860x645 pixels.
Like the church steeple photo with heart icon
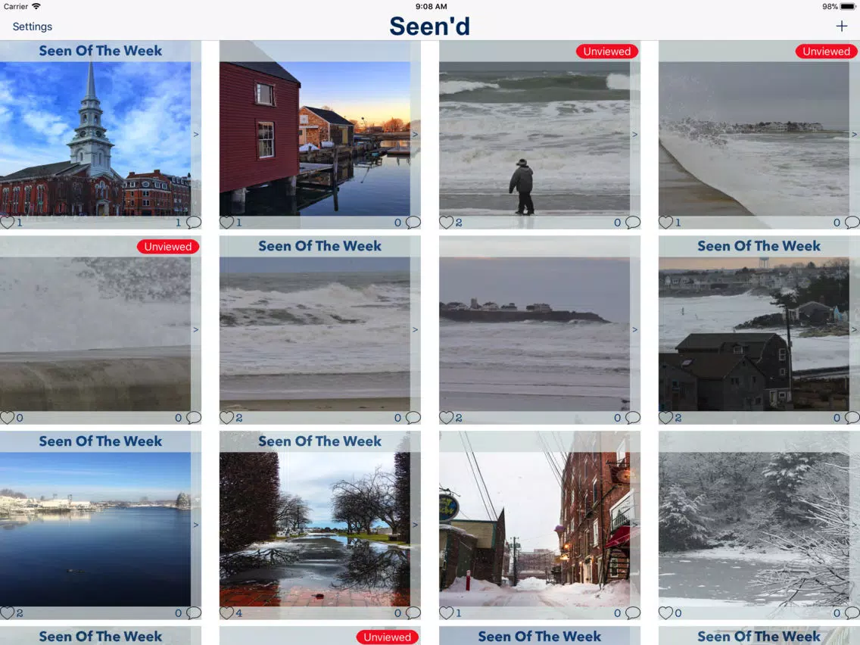[x=7, y=222]
